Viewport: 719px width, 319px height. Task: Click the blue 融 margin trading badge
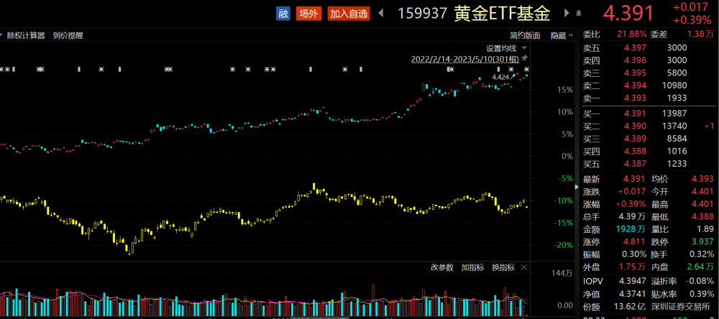(x=283, y=13)
